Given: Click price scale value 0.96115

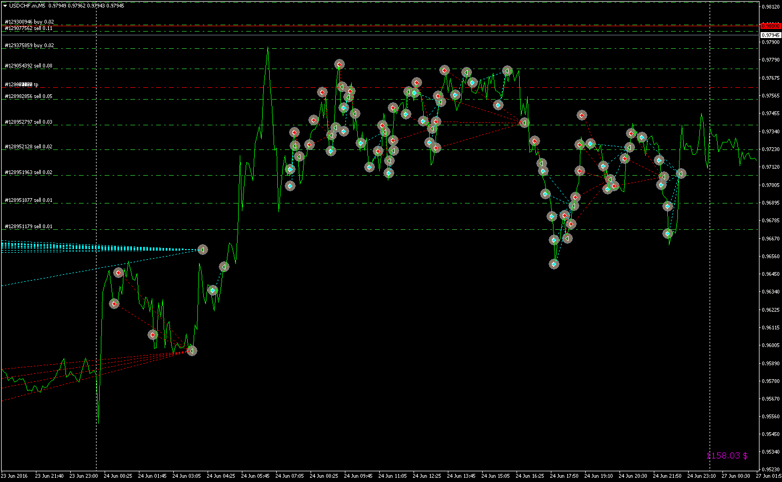Looking at the screenshot, I should click(771, 328).
